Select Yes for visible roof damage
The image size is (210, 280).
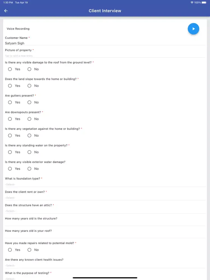[10, 69]
